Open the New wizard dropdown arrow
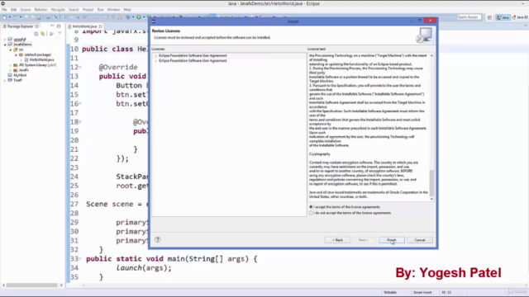 [10, 17]
